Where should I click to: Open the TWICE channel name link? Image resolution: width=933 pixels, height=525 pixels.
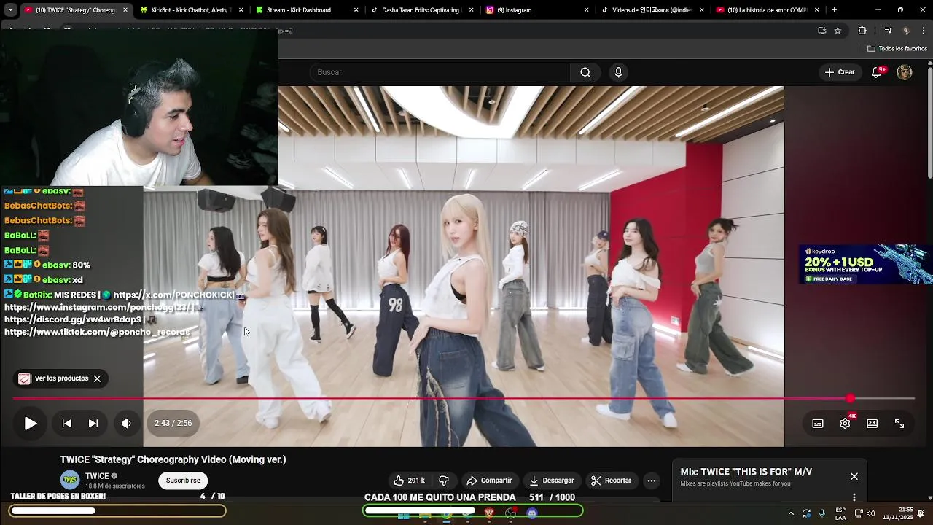pos(97,476)
